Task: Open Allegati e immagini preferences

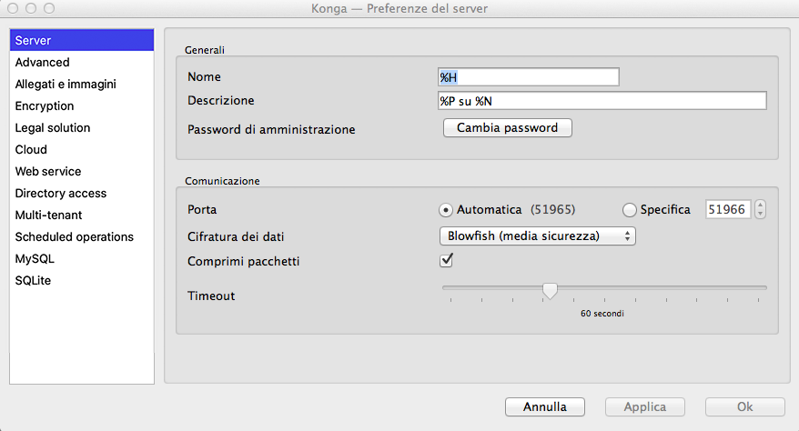Action: click(66, 85)
